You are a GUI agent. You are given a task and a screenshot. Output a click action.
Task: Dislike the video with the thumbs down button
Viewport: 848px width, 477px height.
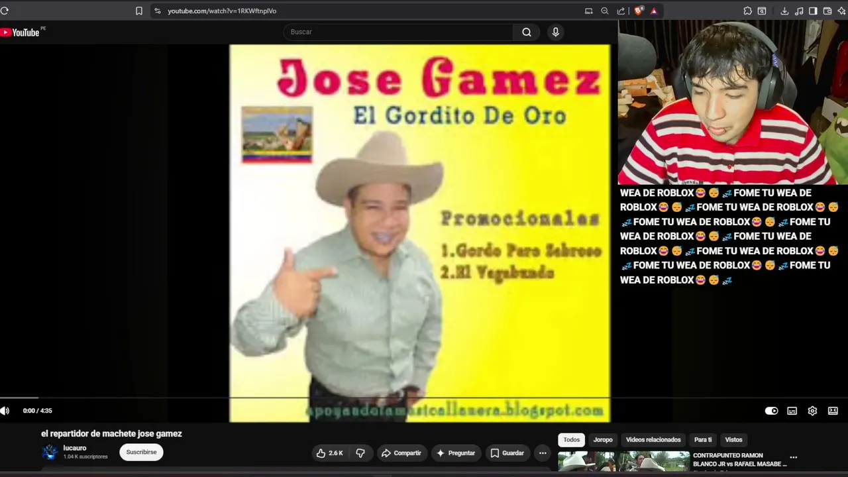[361, 453]
